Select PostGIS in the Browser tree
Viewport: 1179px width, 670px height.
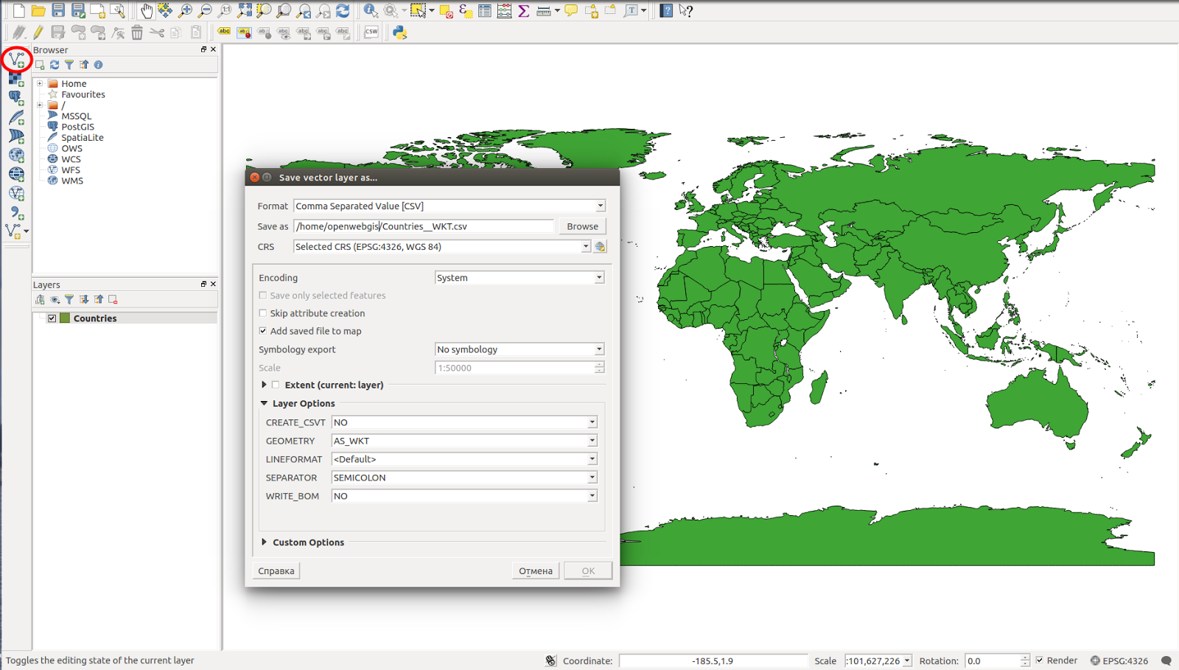click(77, 127)
